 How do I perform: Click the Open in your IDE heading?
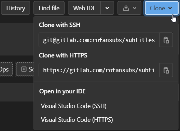(63, 91)
